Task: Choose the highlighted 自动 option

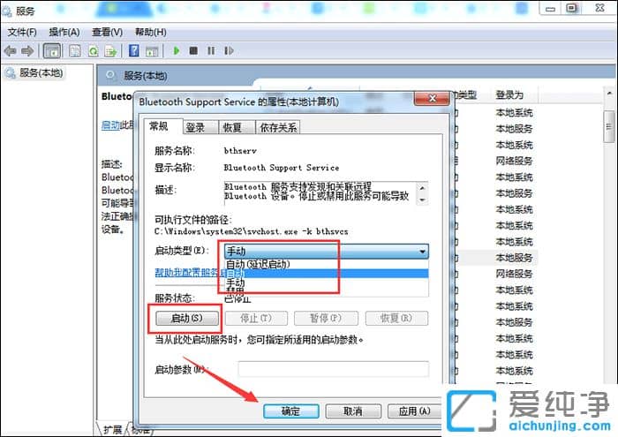Action: tap(327, 274)
